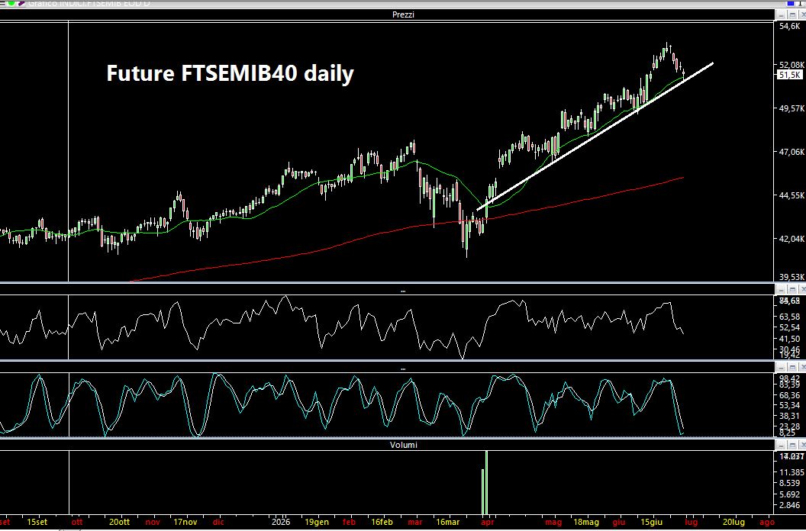806x531 pixels.
Task: Click the ago date label
Action: [766, 522]
